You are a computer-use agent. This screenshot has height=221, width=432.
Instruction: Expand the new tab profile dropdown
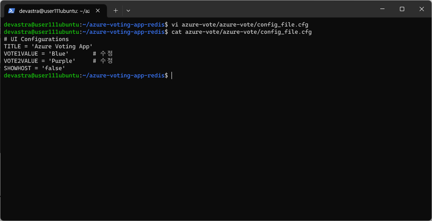pyautogui.click(x=128, y=11)
